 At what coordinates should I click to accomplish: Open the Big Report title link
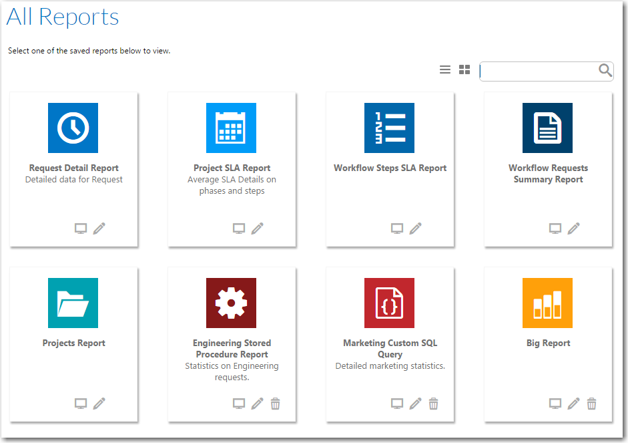click(x=549, y=343)
